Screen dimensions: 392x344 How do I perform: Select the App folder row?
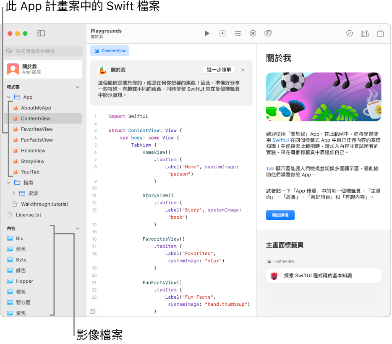[x=43, y=97]
